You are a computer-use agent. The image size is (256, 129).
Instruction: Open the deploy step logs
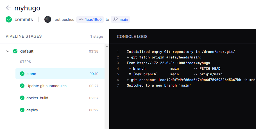(60, 110)
